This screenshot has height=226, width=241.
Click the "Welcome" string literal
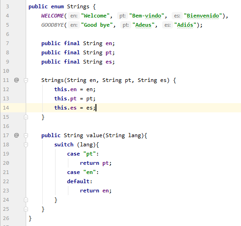[95, 16]
